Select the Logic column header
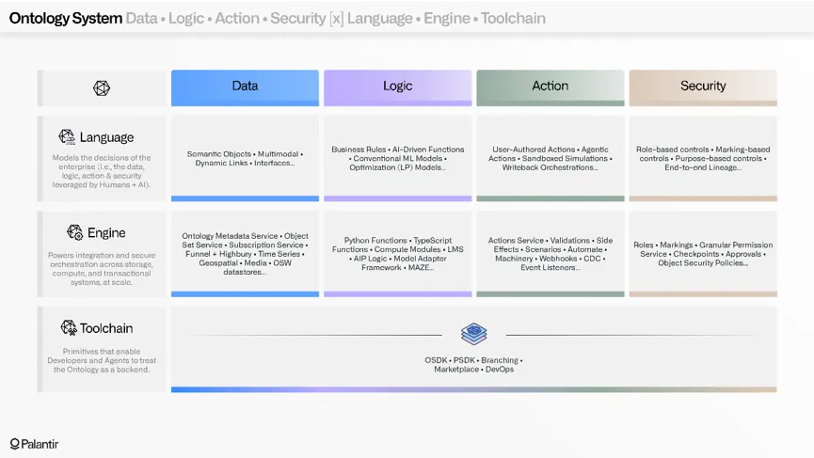Image resolution: width=814 pixels, height=458 pixels. 398,87
